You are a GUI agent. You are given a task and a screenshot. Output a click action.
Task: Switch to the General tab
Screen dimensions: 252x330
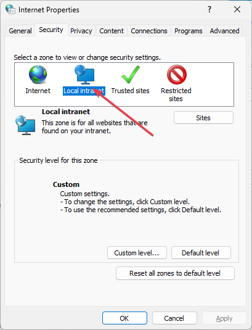tap(20, 31)
